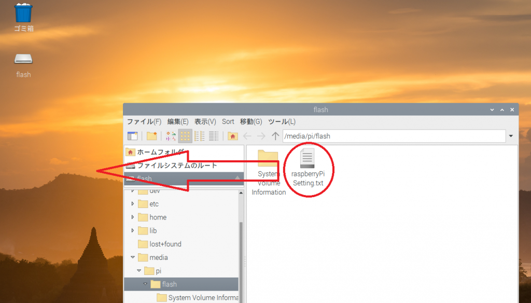Open the ゴミ箱 trash icon on desktop
This screenshot has width=531, height=303.
[x=23, y=13]
